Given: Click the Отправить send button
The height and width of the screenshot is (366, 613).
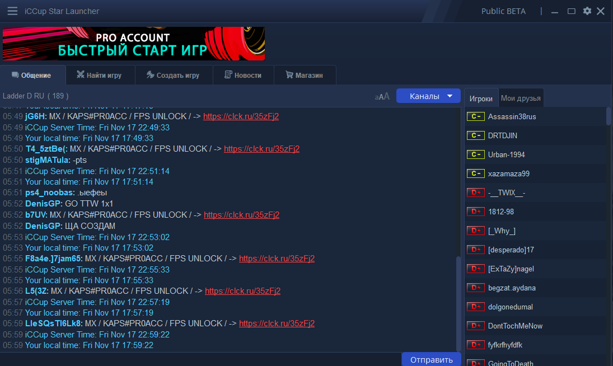Looking at the screenshot, I should 431,359.
